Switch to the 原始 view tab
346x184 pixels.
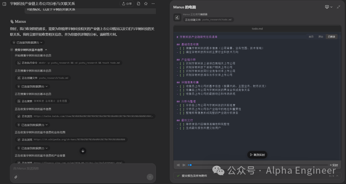tap(321, 37)
